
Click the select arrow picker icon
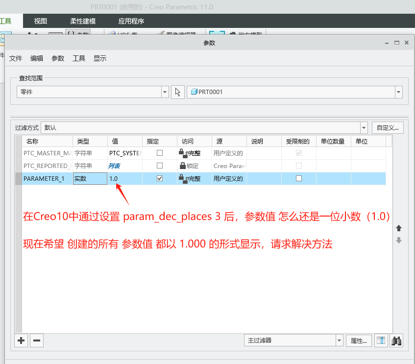coord(177,92)
